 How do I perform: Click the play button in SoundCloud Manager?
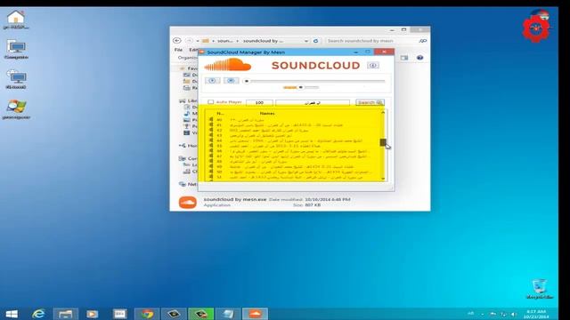click(x=212, y=81)
